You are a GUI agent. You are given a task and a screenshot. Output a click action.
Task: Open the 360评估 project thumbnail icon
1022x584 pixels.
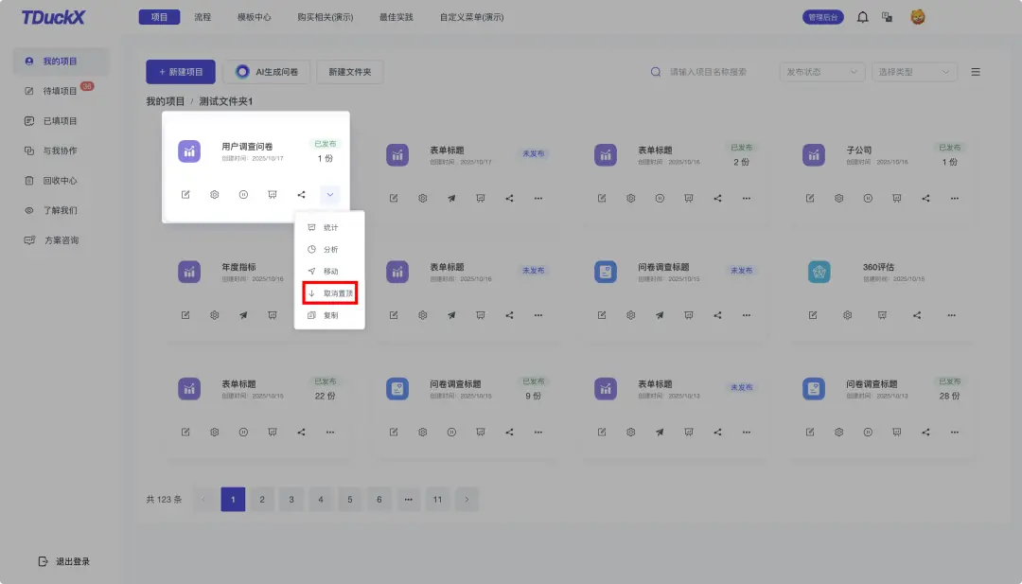pyautogui.click(x=819, y=272)
